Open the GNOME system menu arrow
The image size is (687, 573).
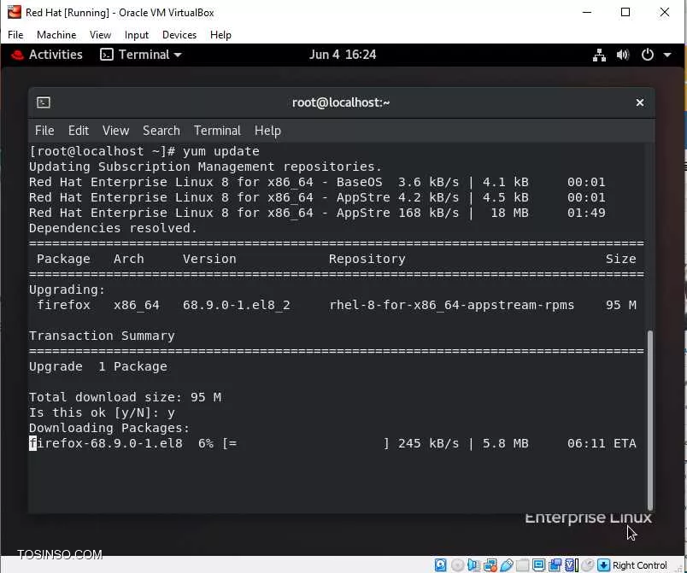coord(667,55)
